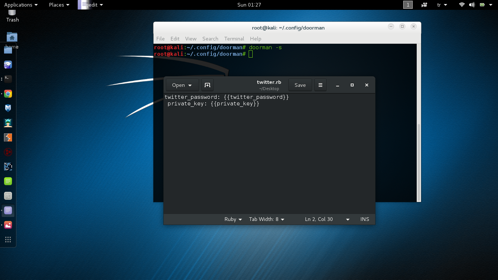The height and width of the screenshot is (280, 498).
Task: Open the tr keyboard layout menu
Action: pyautogui.click(x=442, y=5)
